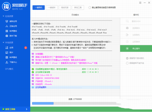The image size is (152, 112).
Task: Collapse the 本地资源 section
Action: (4, 42)
